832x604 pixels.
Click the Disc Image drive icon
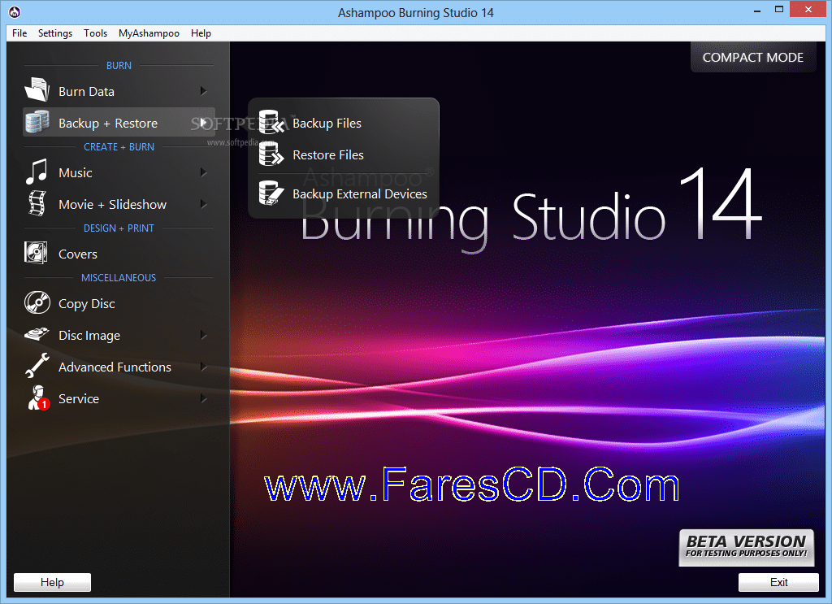click(x=37, y=334)
